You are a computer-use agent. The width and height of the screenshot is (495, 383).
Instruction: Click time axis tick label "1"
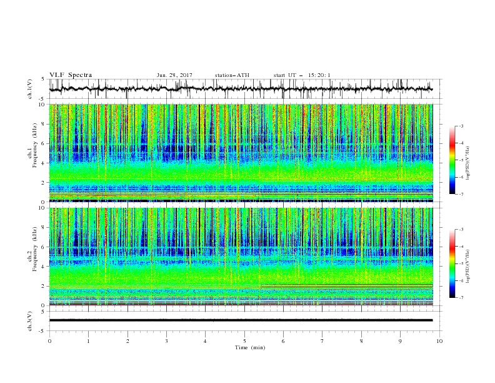[89, 341]
